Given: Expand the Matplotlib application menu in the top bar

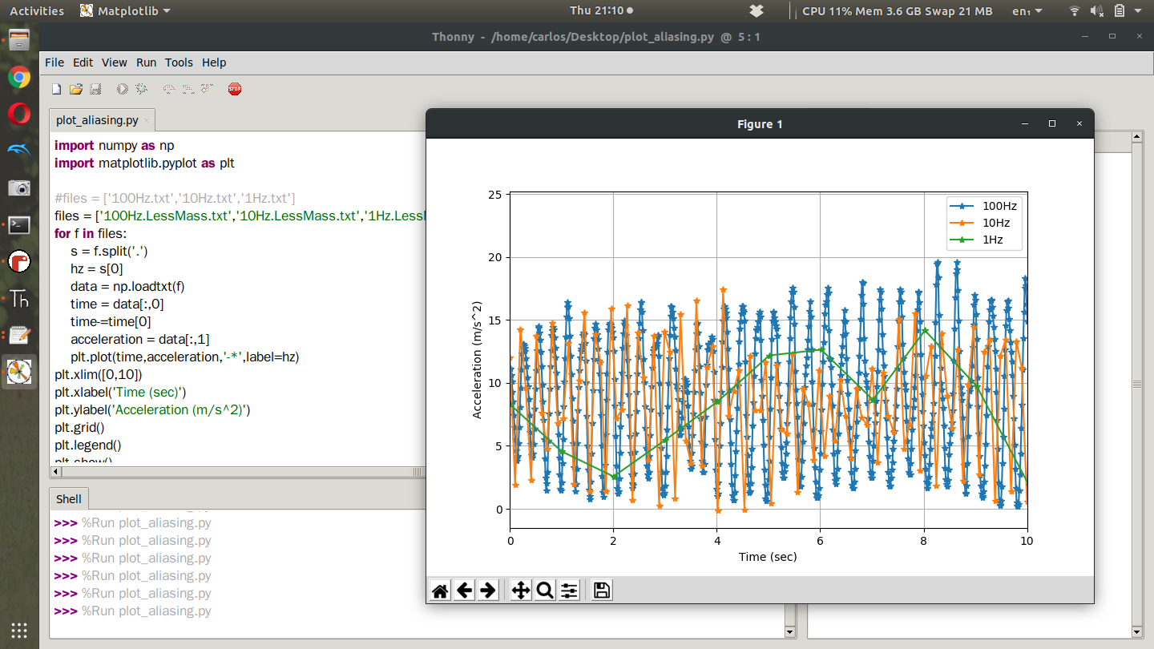Looking at the screenshot, I should 126,10.
